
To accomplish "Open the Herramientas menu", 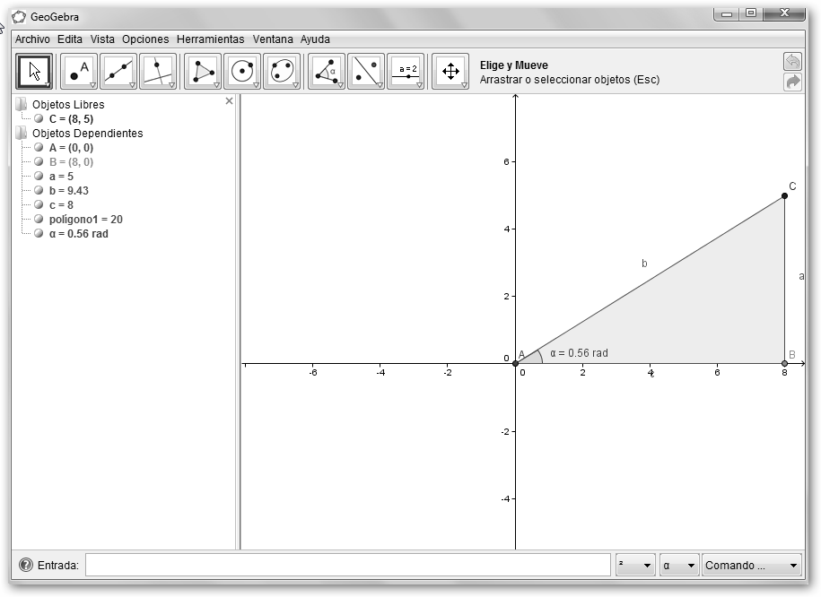I will coord(210,39).
